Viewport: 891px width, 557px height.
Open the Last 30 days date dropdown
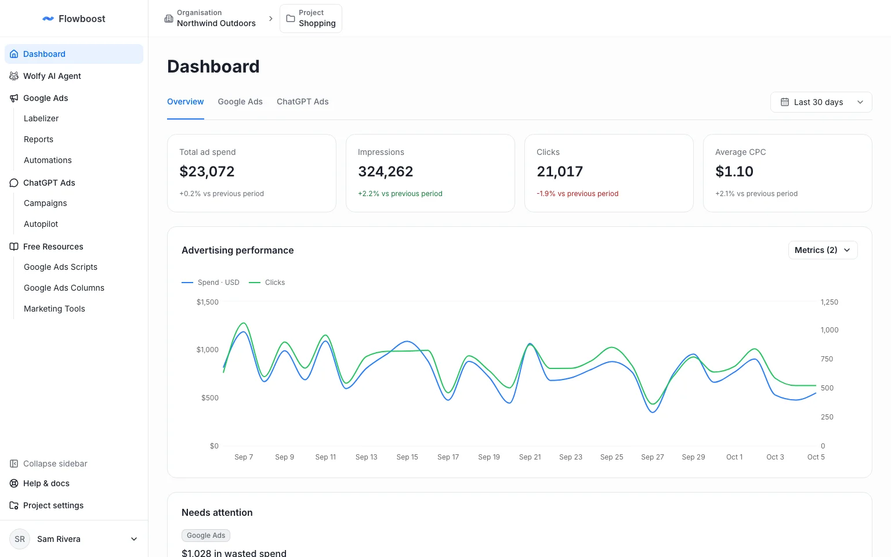click(x=821, y=102)
